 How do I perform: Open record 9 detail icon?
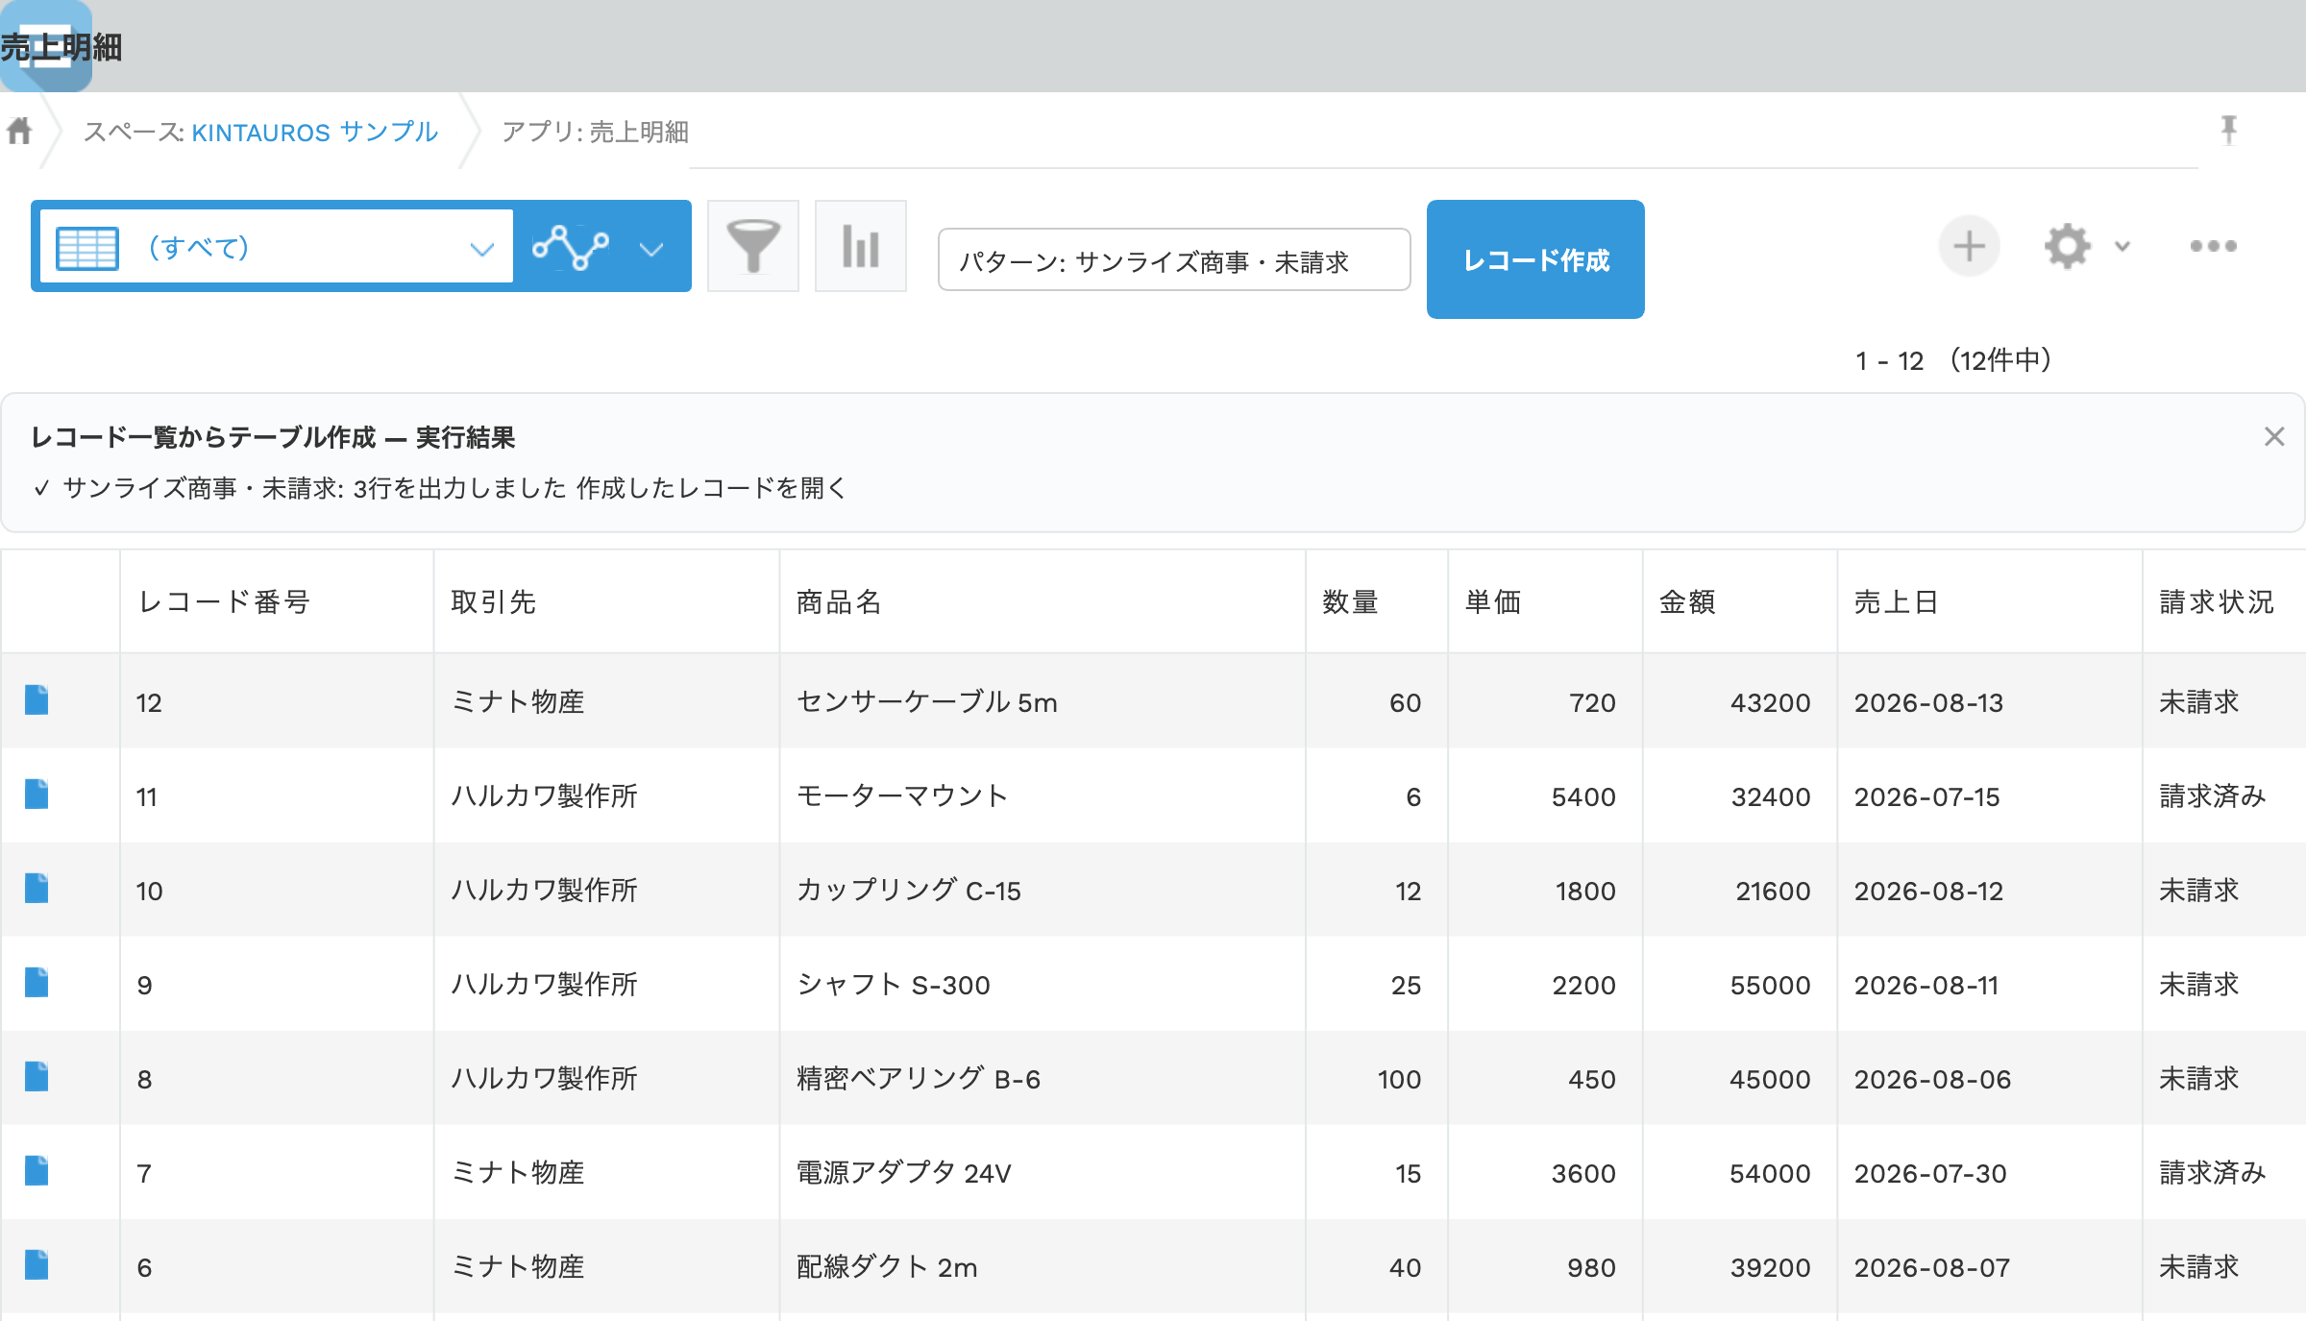[x=37, y=983]
